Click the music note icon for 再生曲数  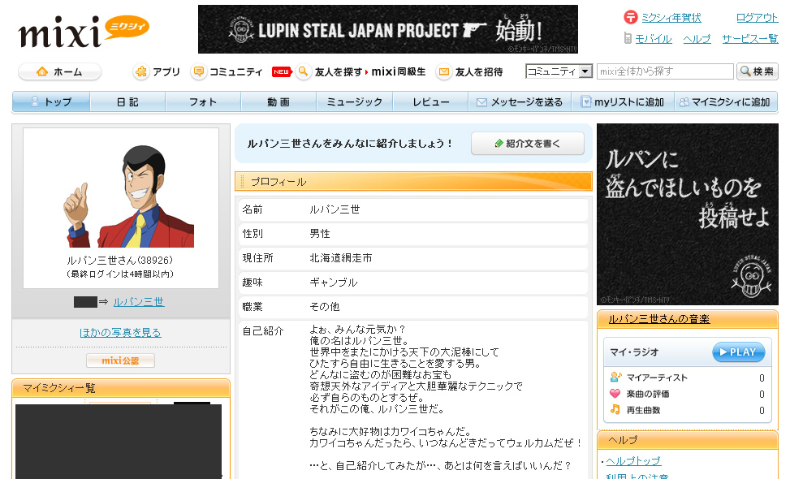(615, 409)
